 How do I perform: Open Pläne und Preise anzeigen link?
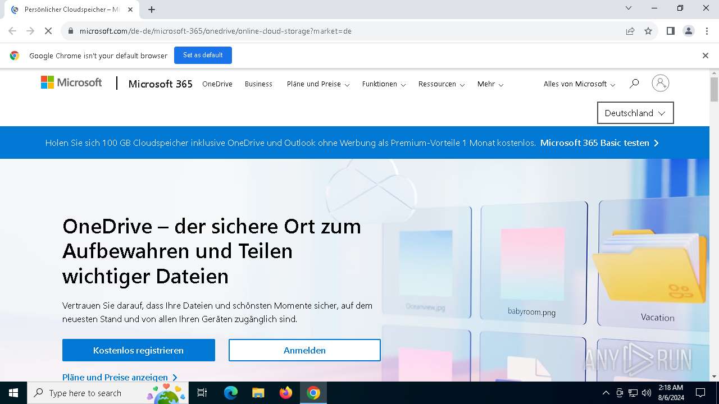pos(120,377)
